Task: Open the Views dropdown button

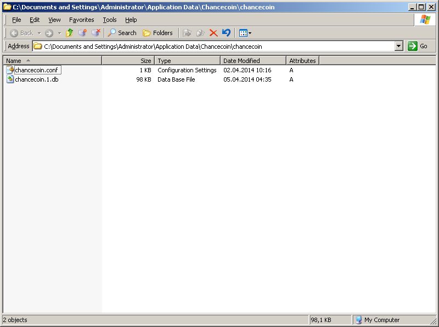Action: [245, 33]
